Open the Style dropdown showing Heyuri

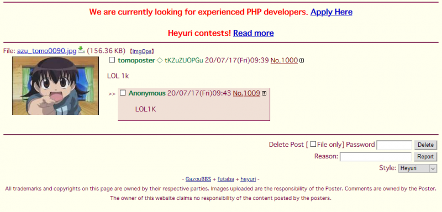coord(418,168)
